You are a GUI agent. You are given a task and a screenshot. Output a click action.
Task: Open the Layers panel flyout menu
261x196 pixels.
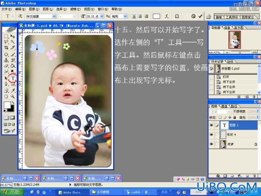(259, 106)
